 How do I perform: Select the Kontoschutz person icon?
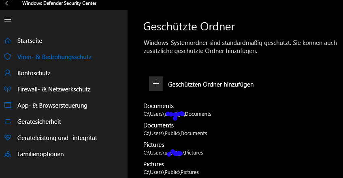tap(7, 73)
